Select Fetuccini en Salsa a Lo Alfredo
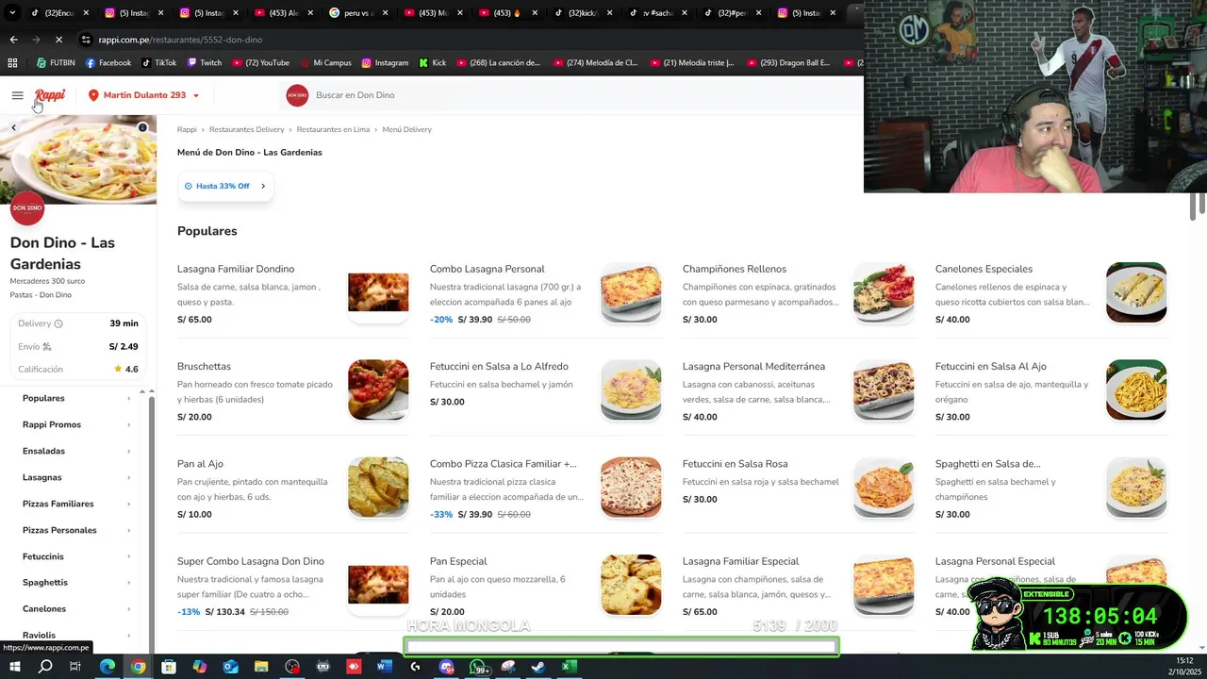The image size is (1207, 679). coord(499,366)
